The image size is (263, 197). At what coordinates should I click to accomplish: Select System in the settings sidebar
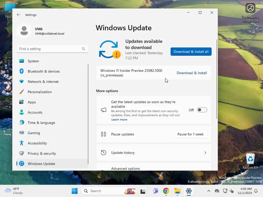click(x=52, y=61)
